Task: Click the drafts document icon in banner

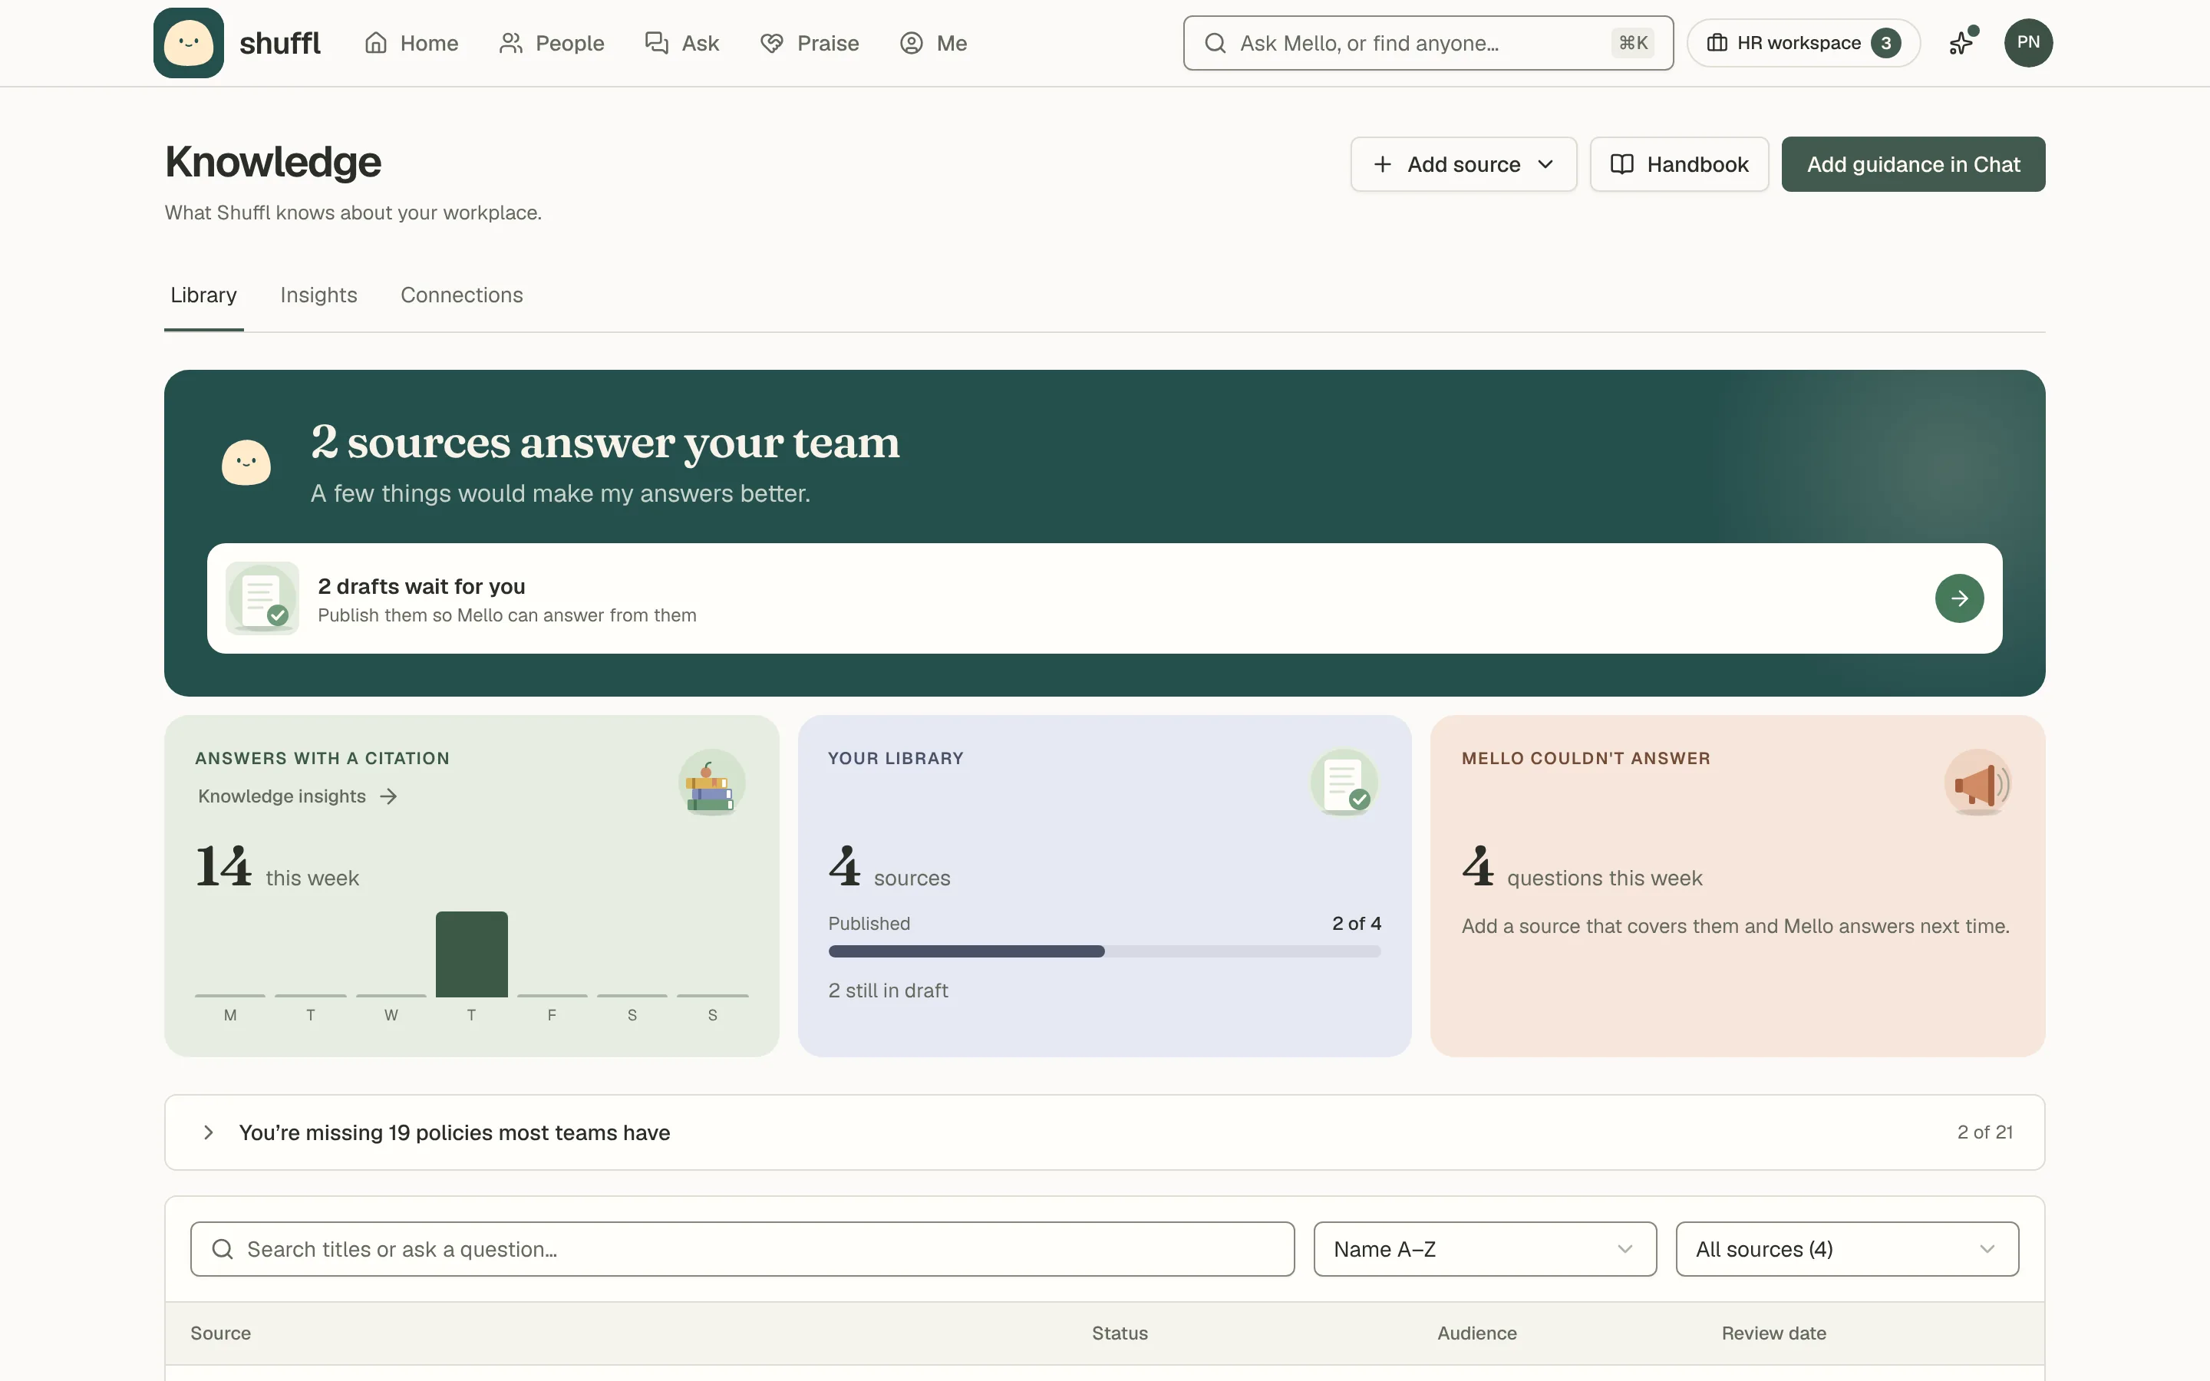Action: [x=262, y=598]
